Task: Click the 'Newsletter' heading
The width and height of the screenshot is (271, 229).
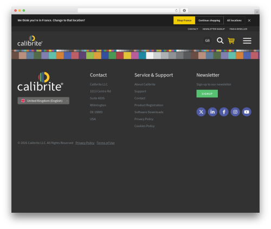Action: pos(208,75)
